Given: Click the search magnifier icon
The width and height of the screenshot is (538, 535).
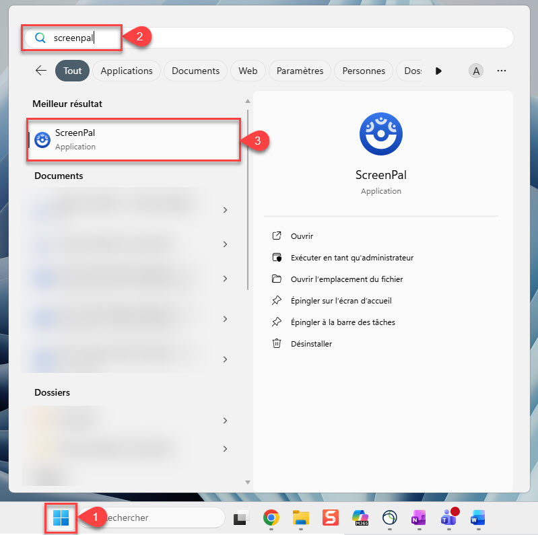Looking at the screenshot, I should (x=40, y=38).
